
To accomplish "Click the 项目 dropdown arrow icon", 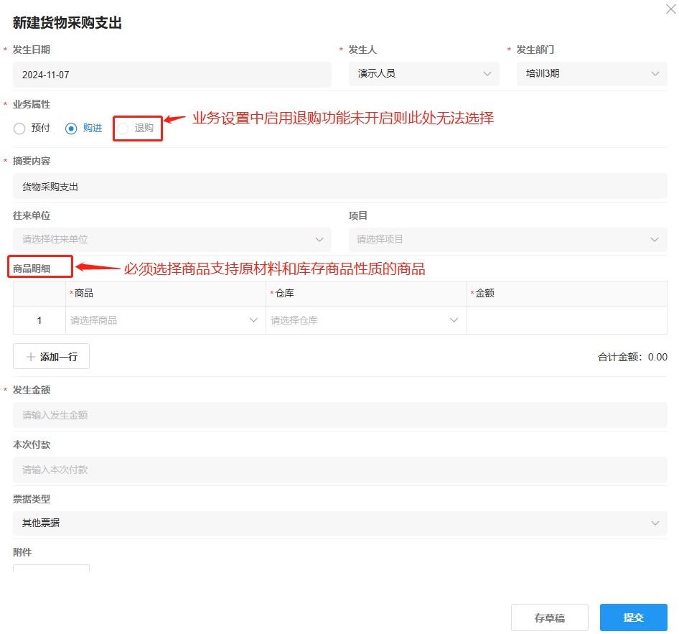I will click(x=653, y=239).
